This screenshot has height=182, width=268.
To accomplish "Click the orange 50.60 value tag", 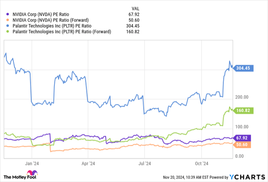I will tap(242, 144).
